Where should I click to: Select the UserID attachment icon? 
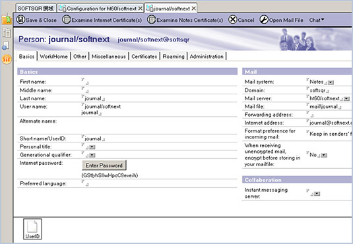(32, 229)
